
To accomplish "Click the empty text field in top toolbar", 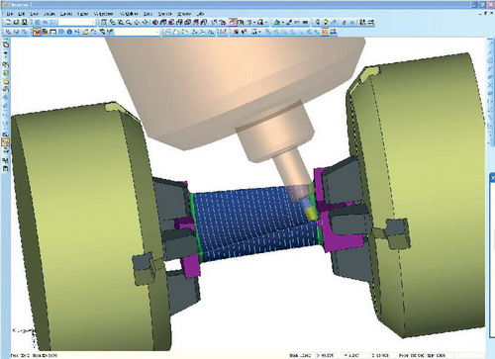I will point(76,22).
